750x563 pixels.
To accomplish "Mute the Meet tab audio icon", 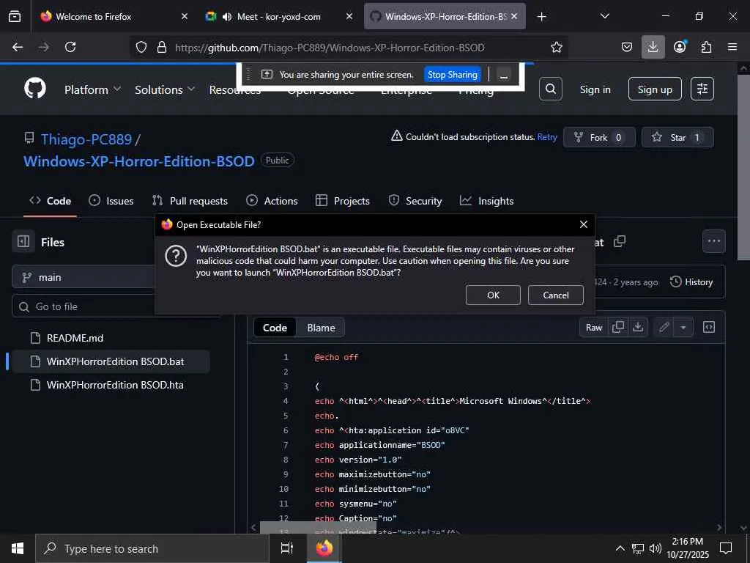I will point(227,17).
